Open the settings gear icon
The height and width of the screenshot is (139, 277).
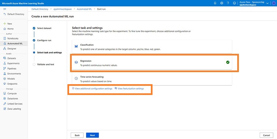(222, 3)
